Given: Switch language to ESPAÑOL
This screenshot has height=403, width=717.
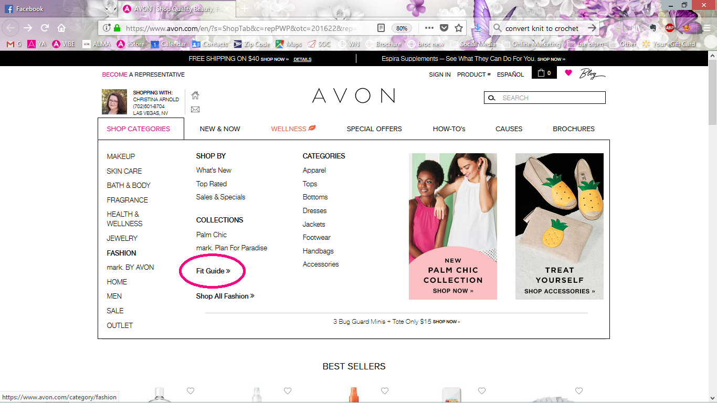Looking at the screenshot, I should tap(511, 75).
